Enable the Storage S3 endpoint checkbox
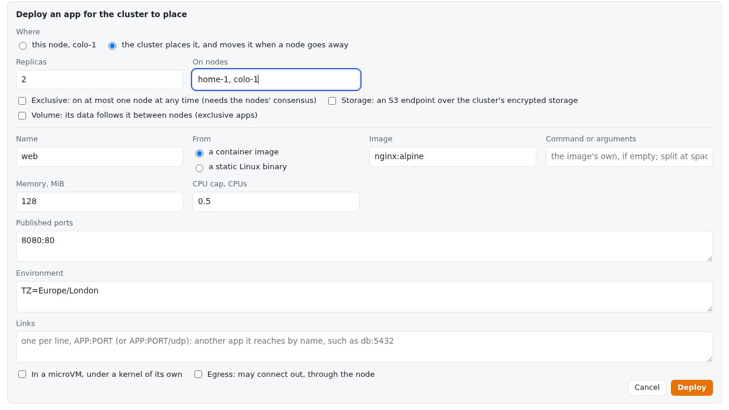Viewport: 729px width, 410px height. [x=332, y=101]
